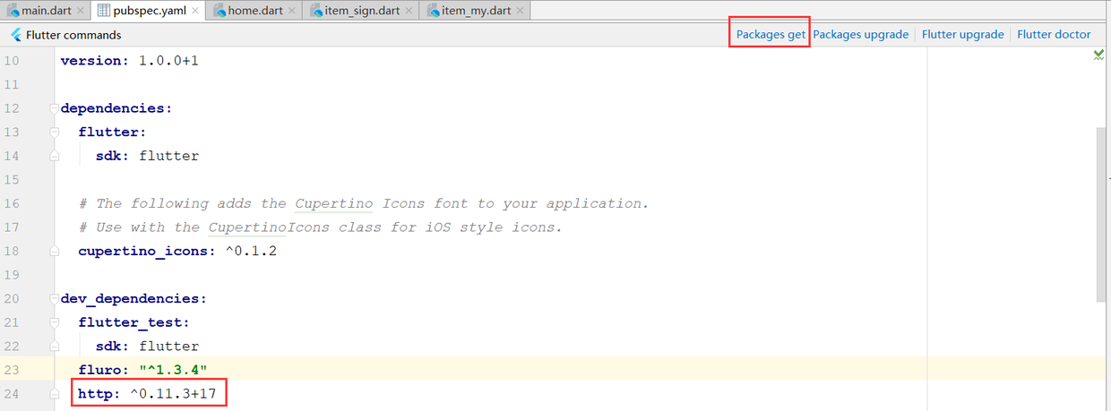Switch to the main.dart tab
Screen dimensions: 1111x411
coord(45,11)
